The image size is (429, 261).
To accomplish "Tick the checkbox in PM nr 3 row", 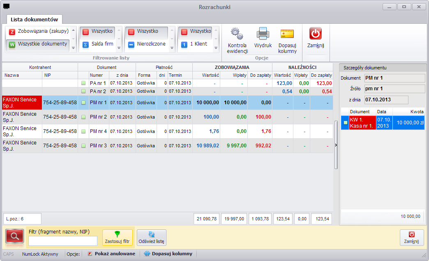I will [x=83, y=146].
